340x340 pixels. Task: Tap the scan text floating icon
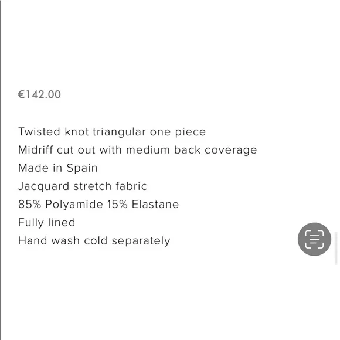pyautogui.click(x=314, y=239)
